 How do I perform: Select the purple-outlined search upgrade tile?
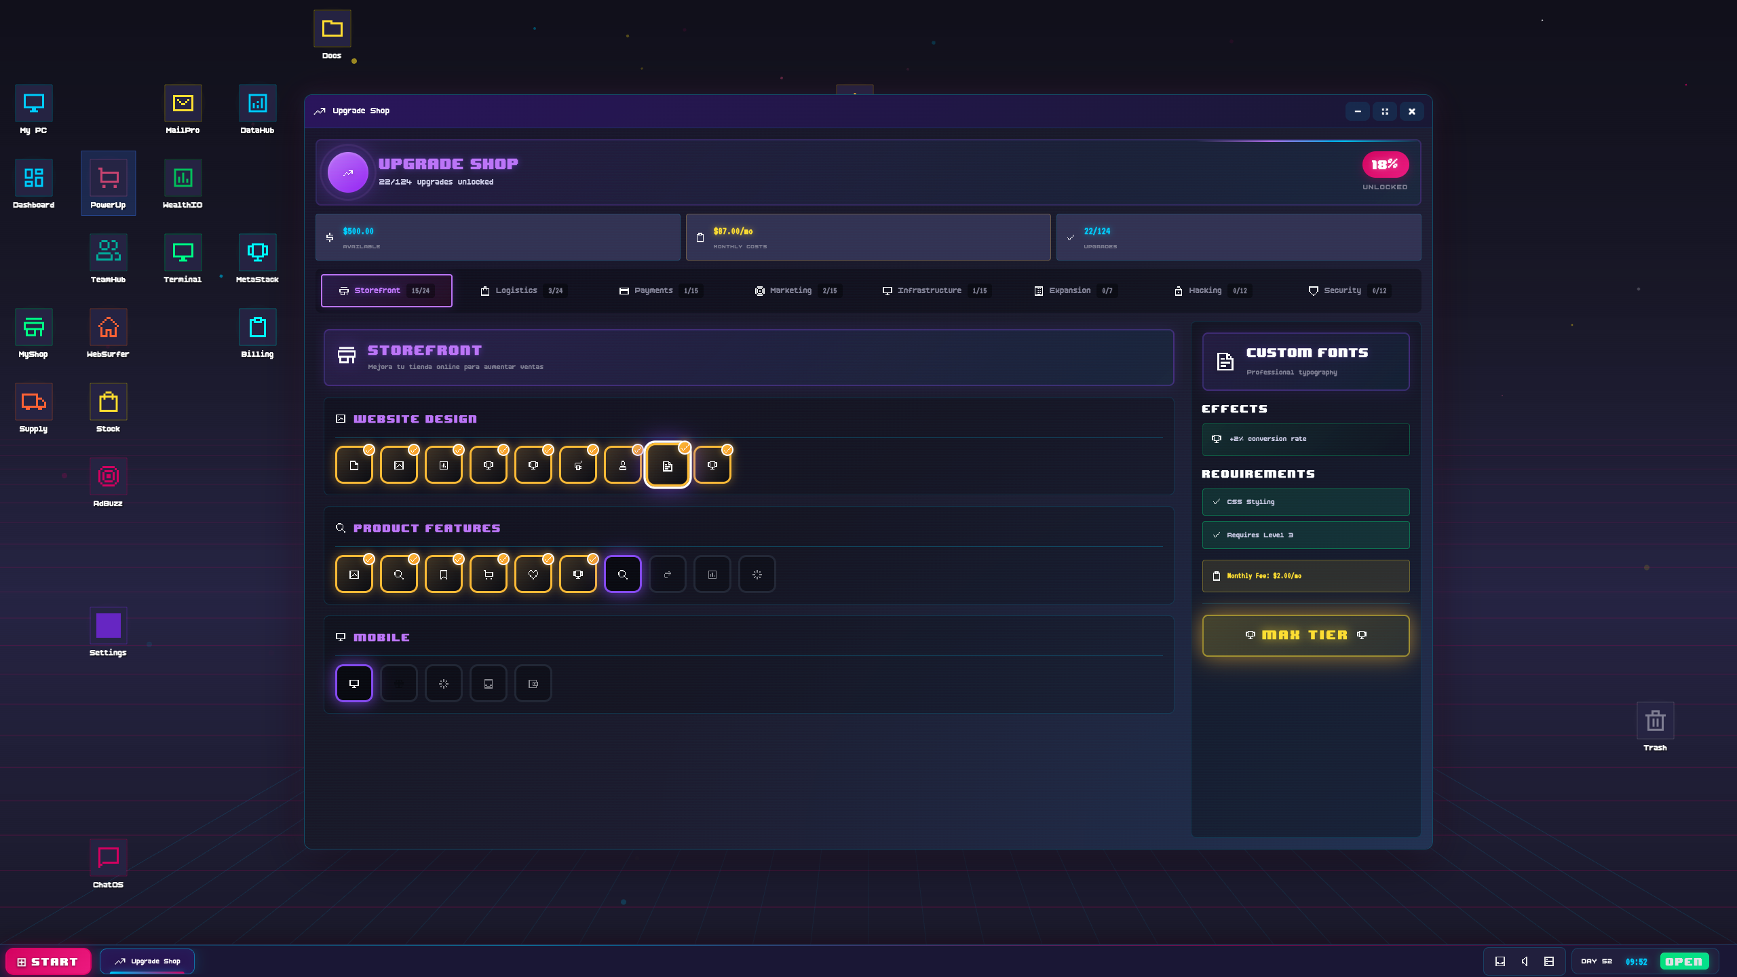[622, 575]
